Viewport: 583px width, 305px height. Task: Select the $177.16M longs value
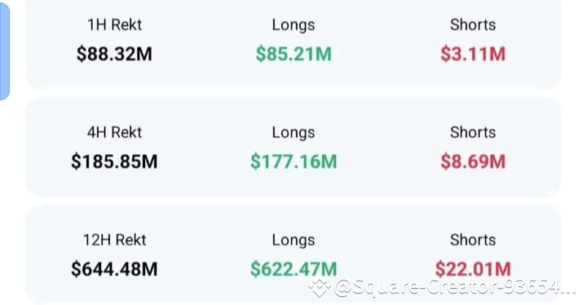tap(294, 161)
